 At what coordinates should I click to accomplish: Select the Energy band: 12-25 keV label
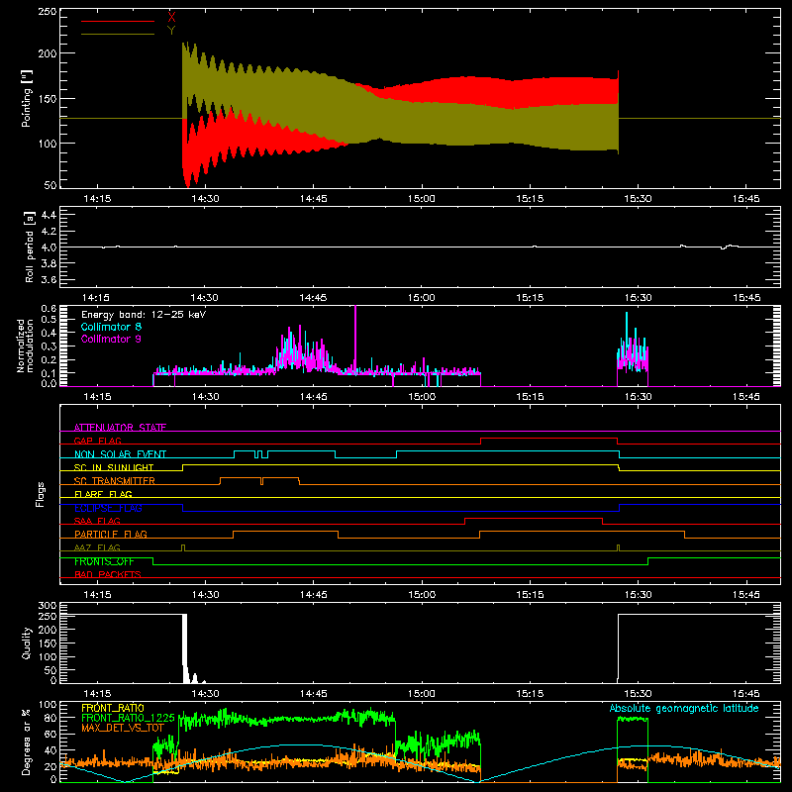click(x=144, y=315)
